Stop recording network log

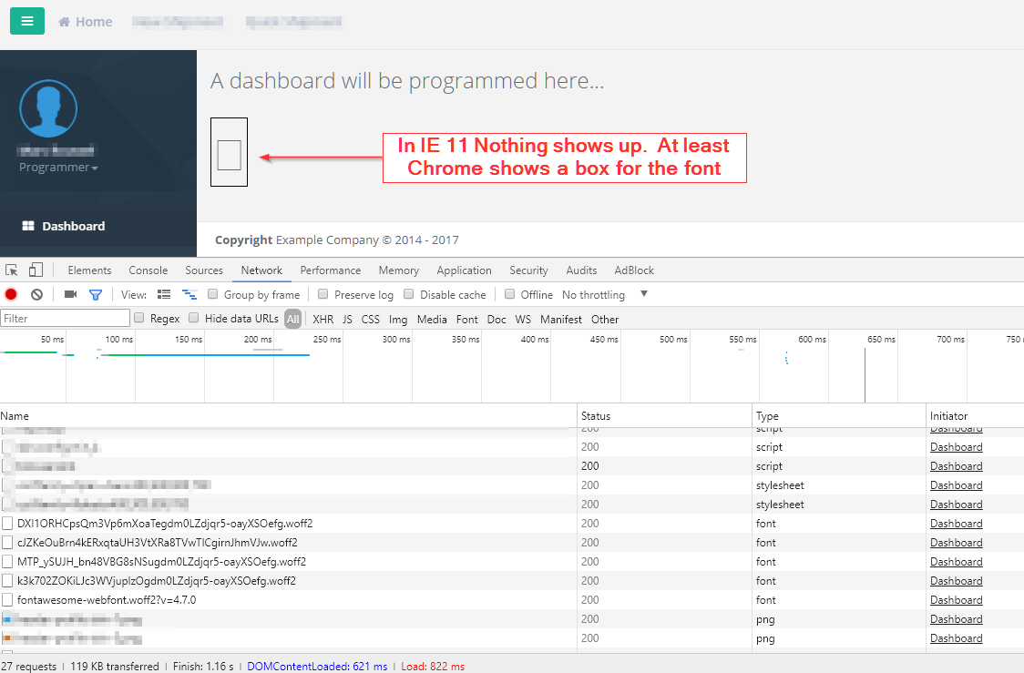point(10,294)
